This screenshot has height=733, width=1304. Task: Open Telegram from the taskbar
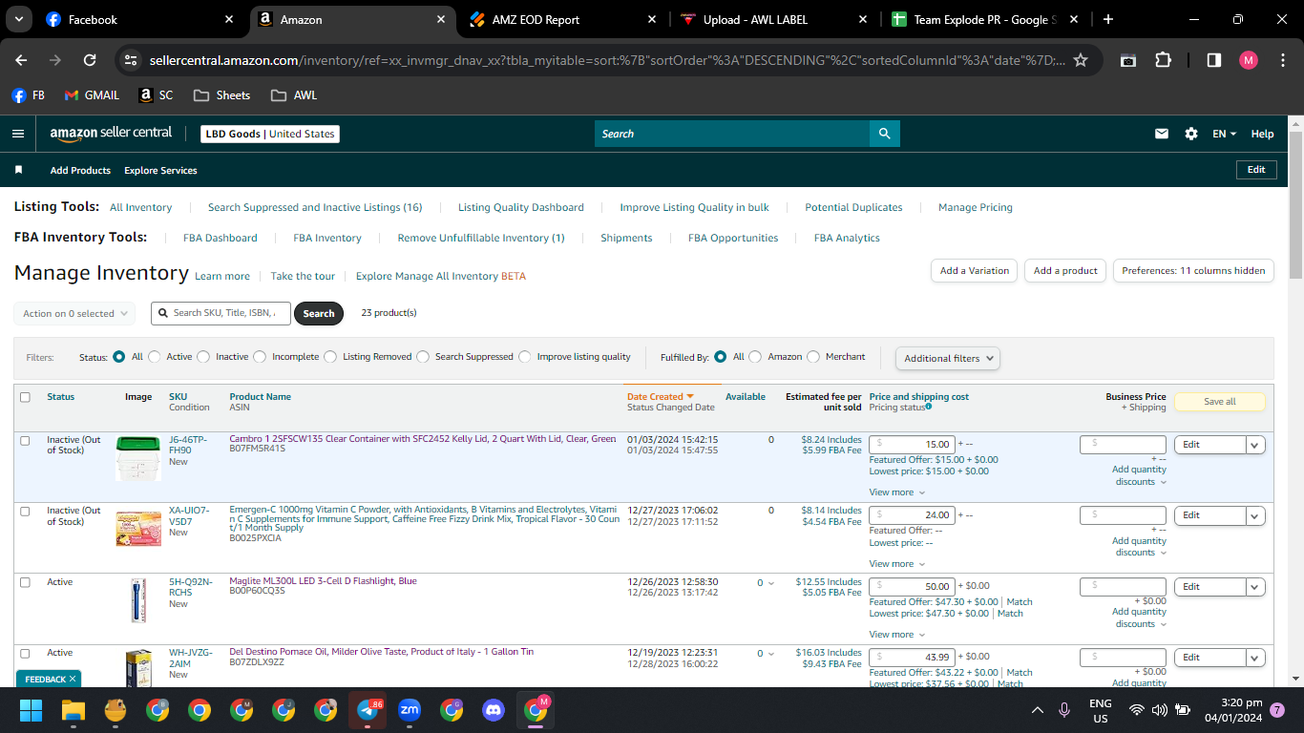368,710
